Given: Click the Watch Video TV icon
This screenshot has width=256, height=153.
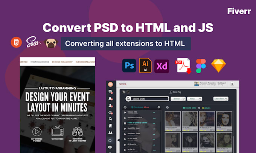Looking at the screenshot, I should (58, 131).
